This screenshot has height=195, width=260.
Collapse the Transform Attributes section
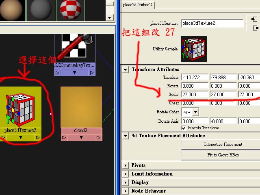pyautogui.click(x=126, y=69)
